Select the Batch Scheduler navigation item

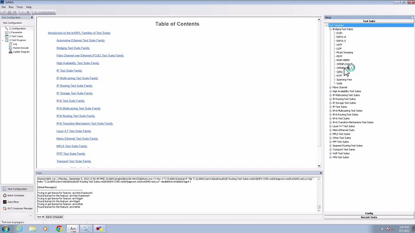pos(17,196)
